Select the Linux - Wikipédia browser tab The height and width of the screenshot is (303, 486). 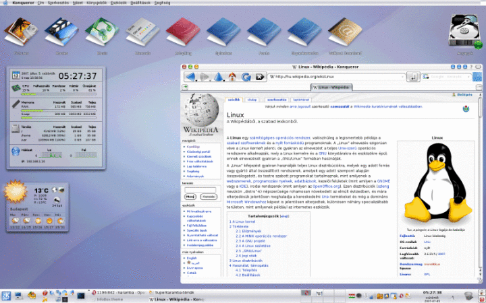click(331, 88)
